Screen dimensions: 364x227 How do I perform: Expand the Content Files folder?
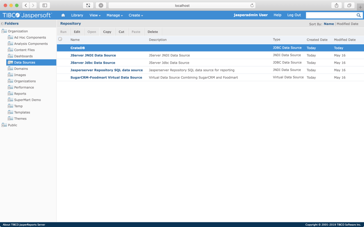coord(10,50)
